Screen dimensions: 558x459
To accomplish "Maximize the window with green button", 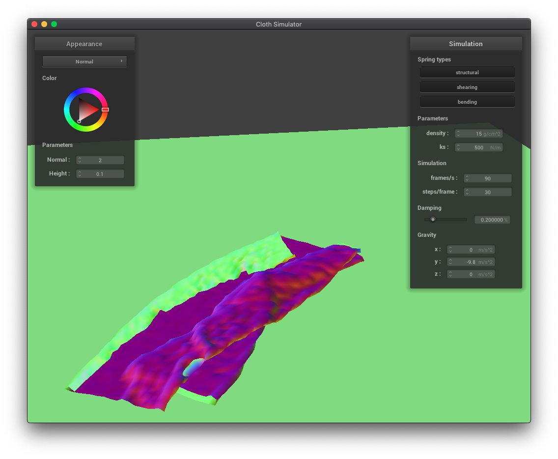I will [54, 24].
